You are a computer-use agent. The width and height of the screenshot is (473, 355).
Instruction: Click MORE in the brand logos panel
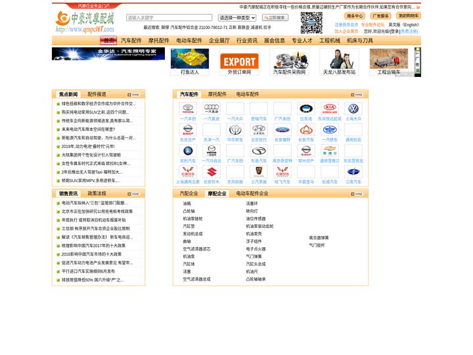(357, 95)
